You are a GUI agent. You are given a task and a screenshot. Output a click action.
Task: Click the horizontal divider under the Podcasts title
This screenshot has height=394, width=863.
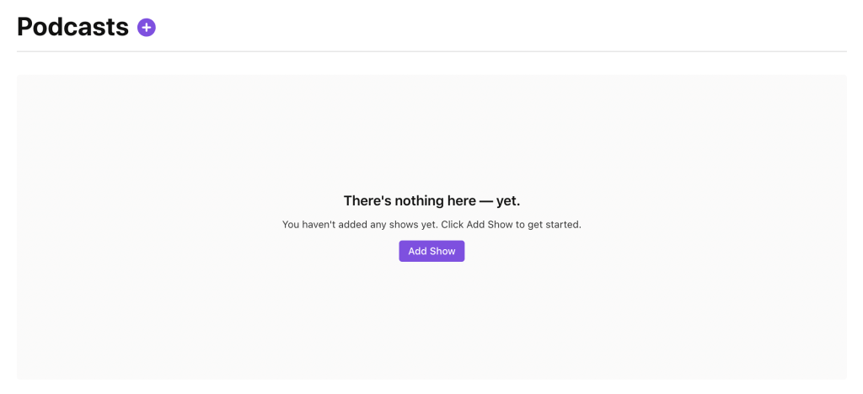pos(431,51)
